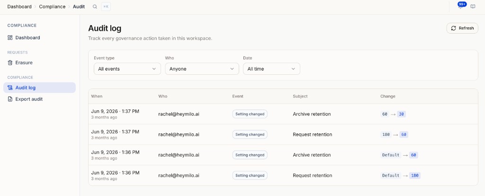Click Archive retention in Default → 60 row
The height and width of the screenshot is (196, 485).
point(312,155)
